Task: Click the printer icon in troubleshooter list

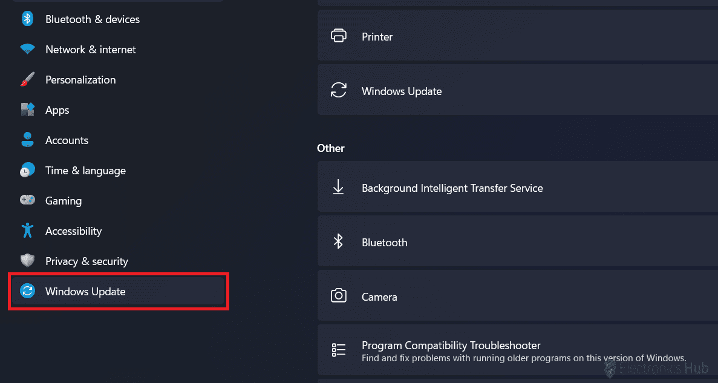Action: [x=339, y=36]
